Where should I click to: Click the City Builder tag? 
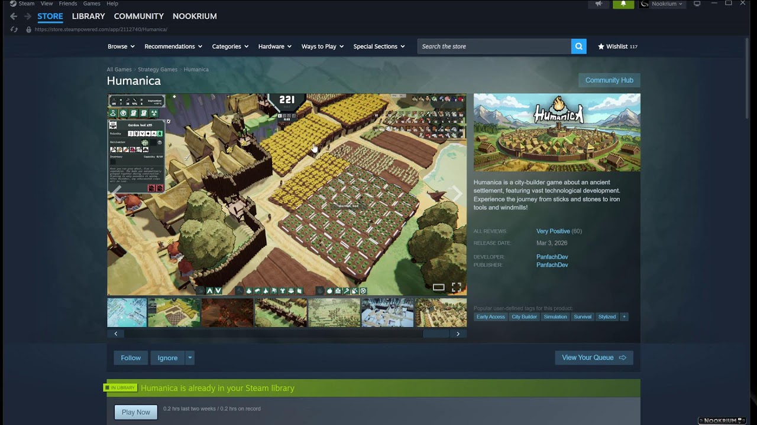(x=525, y=317)
